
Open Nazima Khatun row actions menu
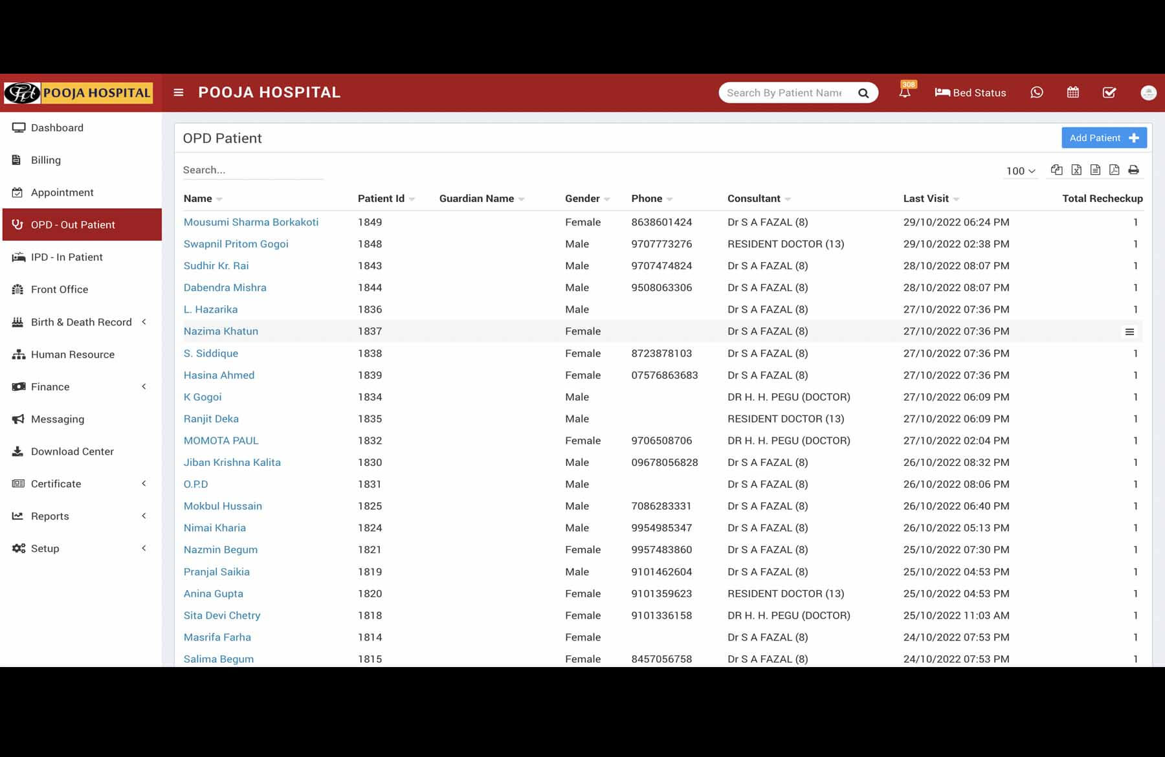point(1129,331)
